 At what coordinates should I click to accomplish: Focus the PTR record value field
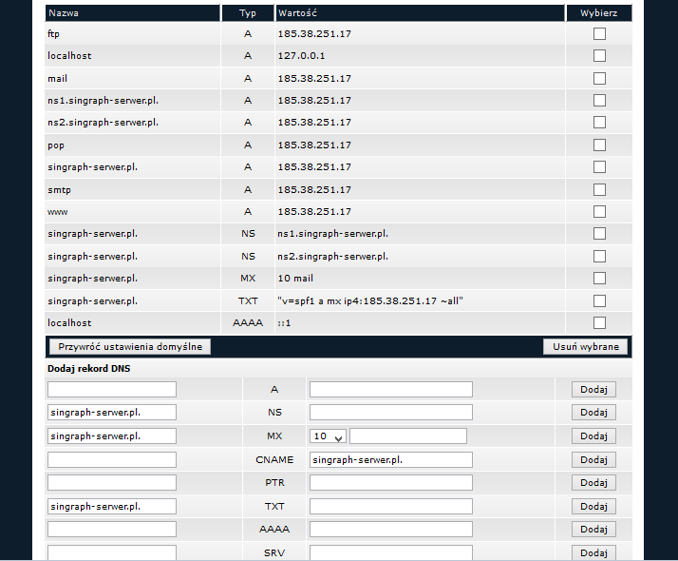[391, 483]
